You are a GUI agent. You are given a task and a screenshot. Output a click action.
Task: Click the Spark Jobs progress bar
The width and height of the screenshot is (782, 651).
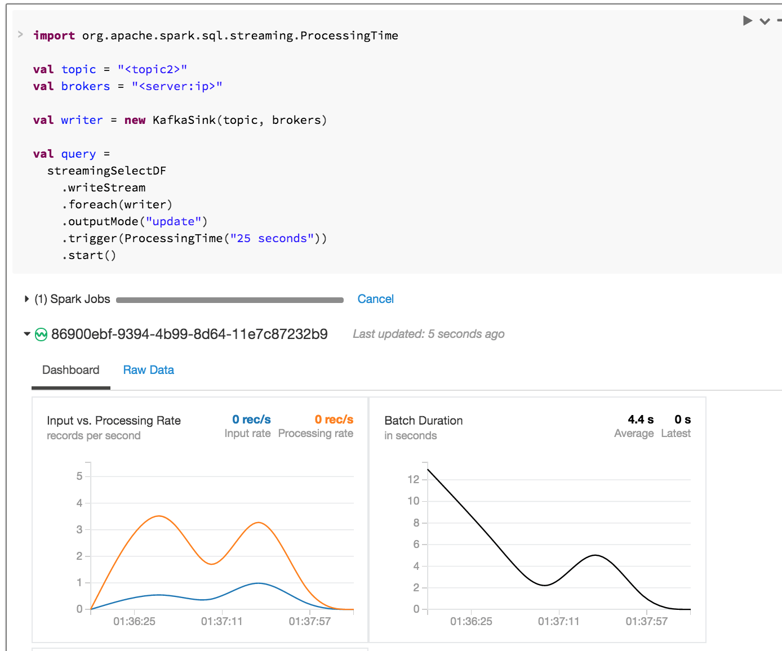click(229, 300)
